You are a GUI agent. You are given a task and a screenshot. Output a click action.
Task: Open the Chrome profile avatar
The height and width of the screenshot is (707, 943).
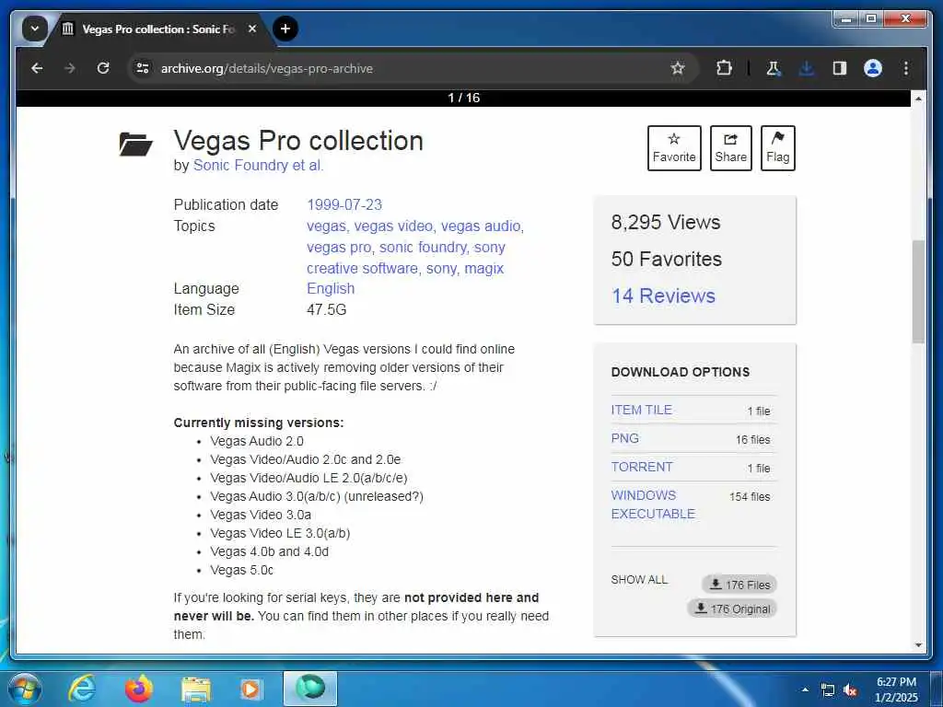click(x=873, y=68)
